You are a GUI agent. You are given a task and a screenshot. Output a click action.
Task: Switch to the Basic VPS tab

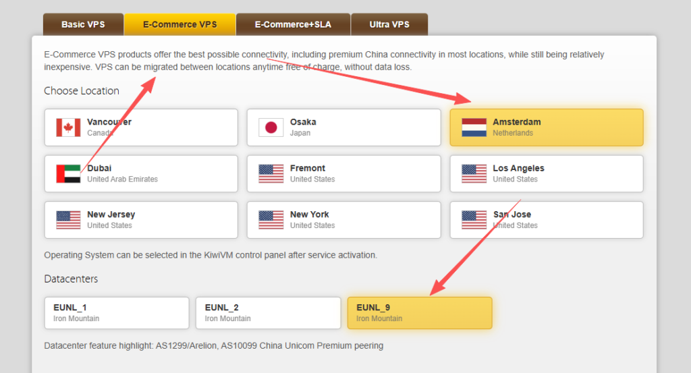[x=83, y=24]
